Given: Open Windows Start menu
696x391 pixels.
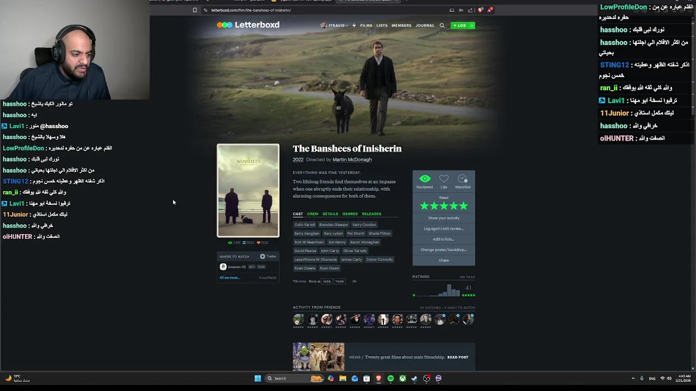Looking at the screenshot, I should (x=258, y=379).
